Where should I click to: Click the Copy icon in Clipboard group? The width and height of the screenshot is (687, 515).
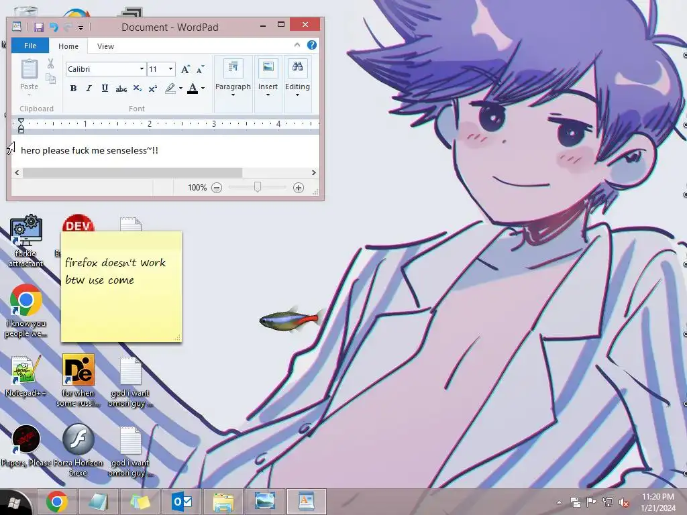(x=51, y=79)
